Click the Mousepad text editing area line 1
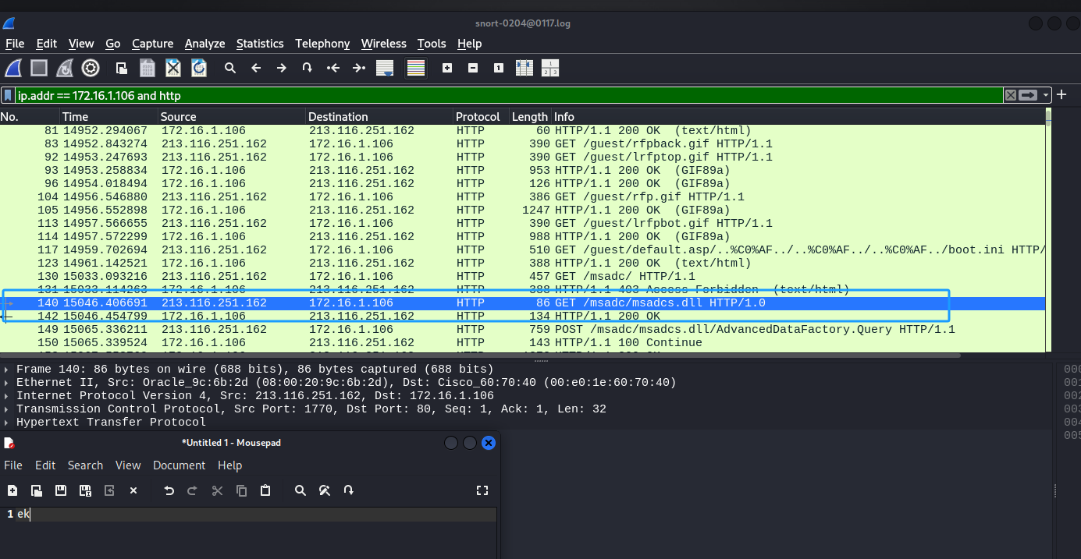 256,515
